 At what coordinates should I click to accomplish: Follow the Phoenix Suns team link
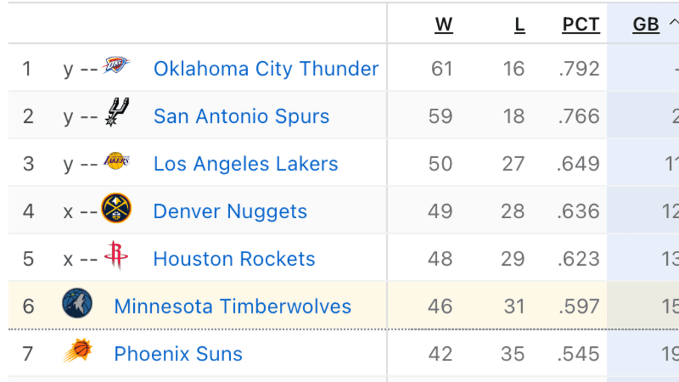[178, 354]
